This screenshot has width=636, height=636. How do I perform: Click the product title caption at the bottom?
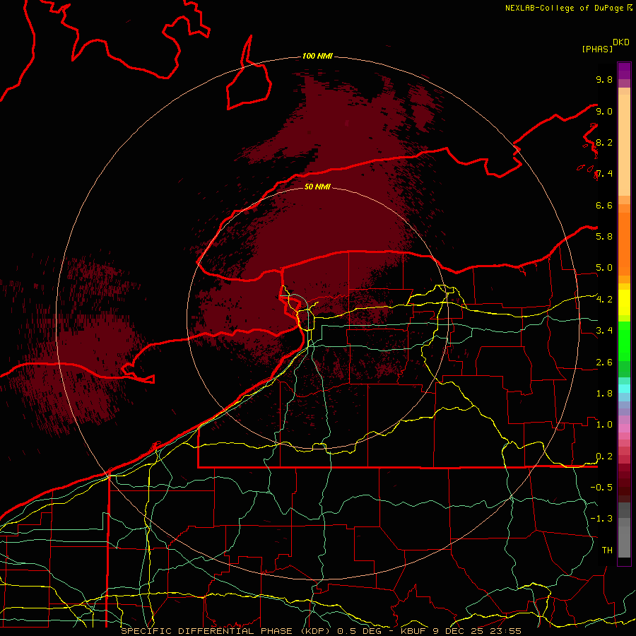click(x=321, y=631)
